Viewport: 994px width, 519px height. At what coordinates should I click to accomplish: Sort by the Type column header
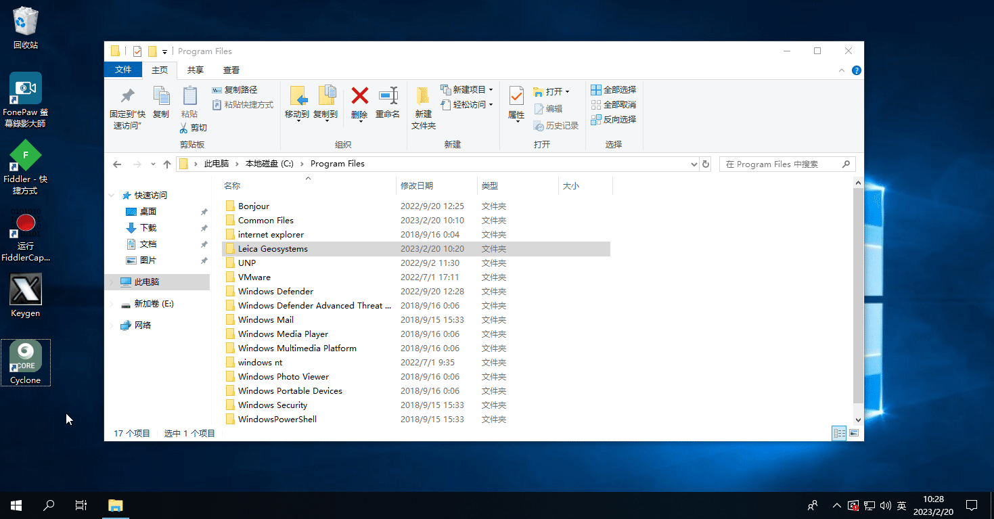(518, 185)
